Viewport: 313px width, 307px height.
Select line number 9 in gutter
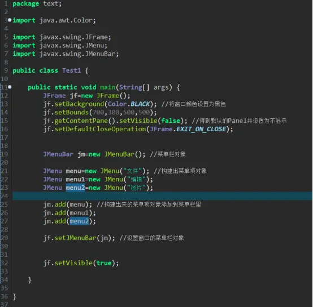6,70
